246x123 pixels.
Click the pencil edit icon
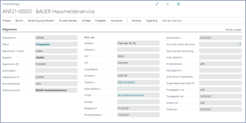pyautogui.click(x=157, y=4)
